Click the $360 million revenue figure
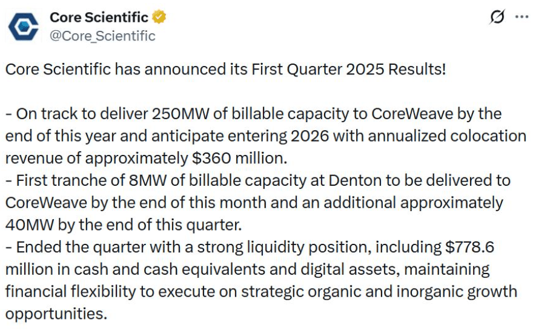Image resolution: width=533 pixels, height=331 pixels. (x=239, y=159)
